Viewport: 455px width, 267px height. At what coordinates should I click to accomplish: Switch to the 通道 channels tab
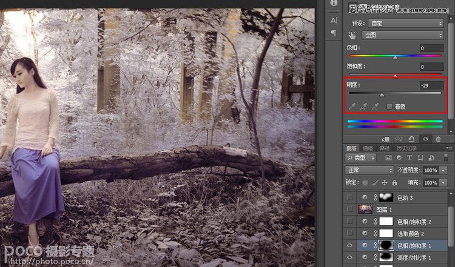pos(368,148)
